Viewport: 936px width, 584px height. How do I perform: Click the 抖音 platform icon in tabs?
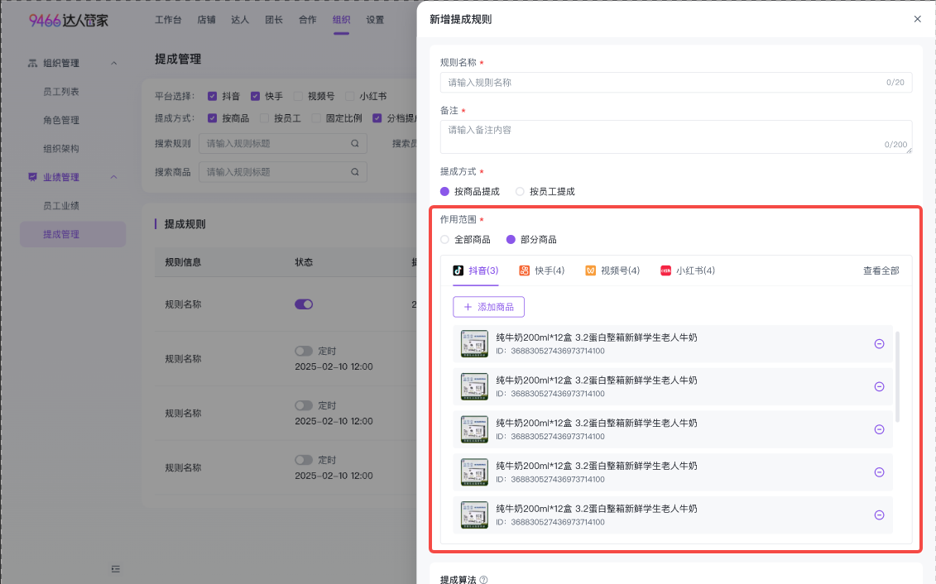pos(458,270)
